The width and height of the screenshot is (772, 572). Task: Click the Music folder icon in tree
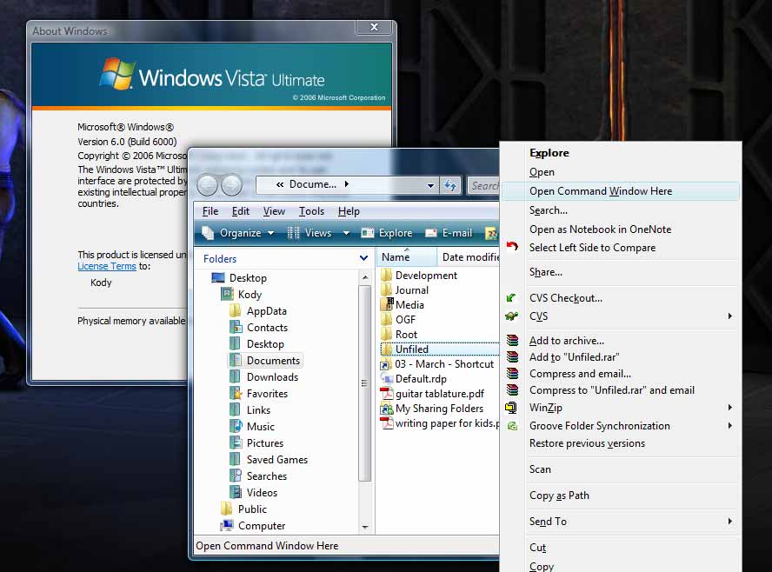pyautogui.click(x=236, y=426)
